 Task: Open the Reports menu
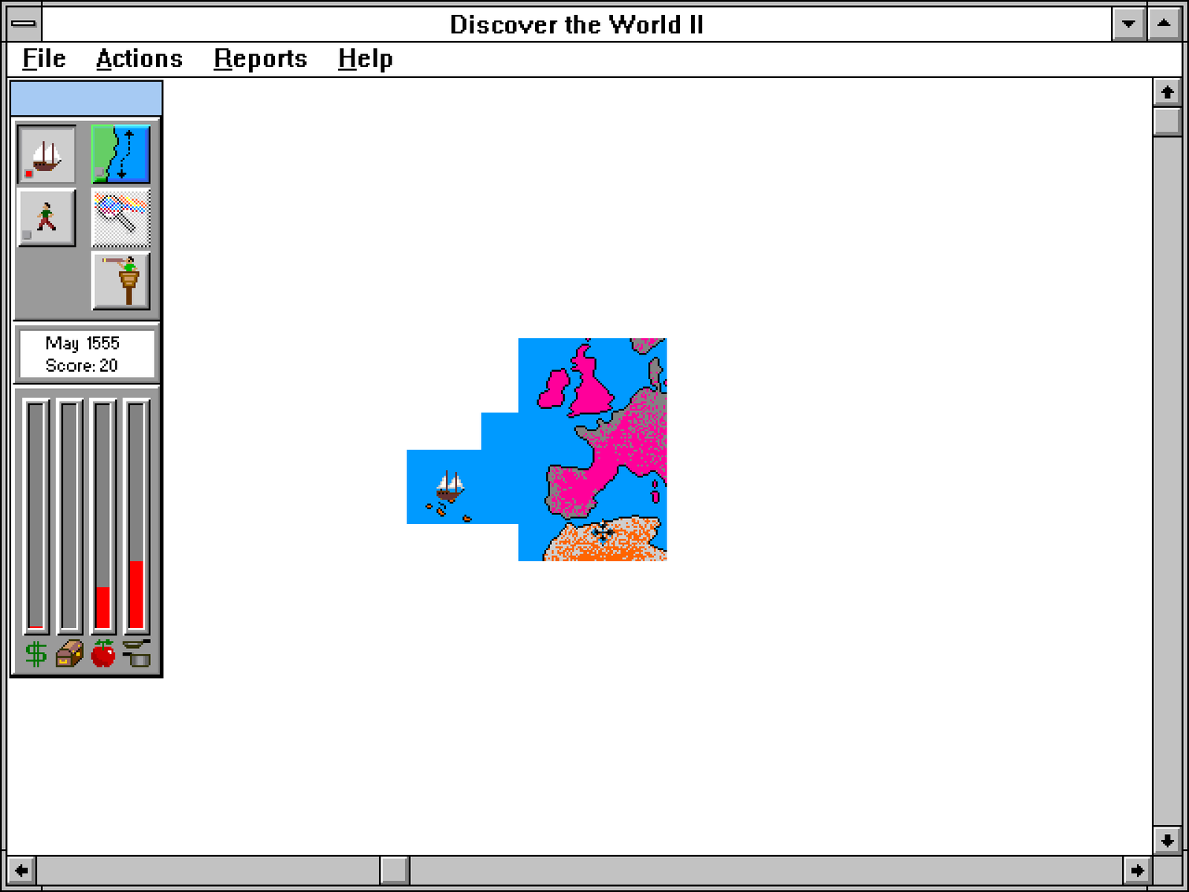point(260,59)
